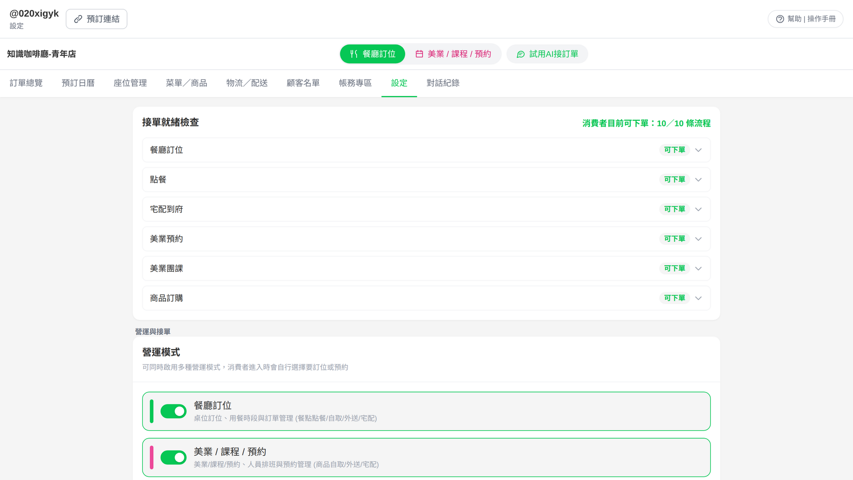This screenshot has width=853, height=480.
Task: Expand the 宅配到府 row chevron
Action: [x=698, y=209]
